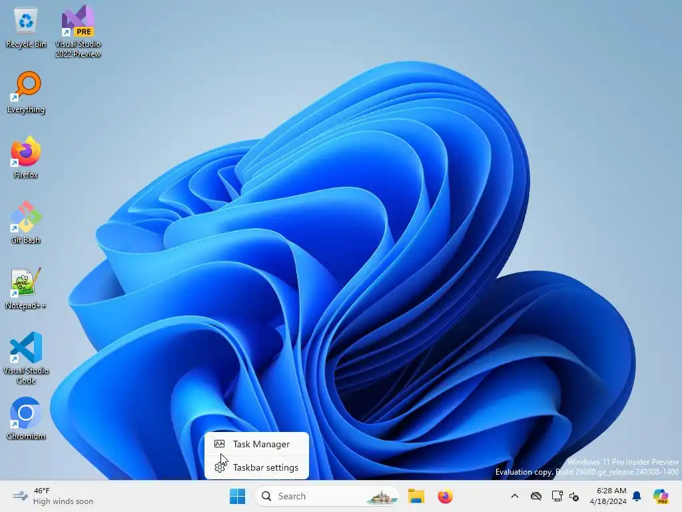Select the Everything search shortcut
The image size is (682, 512).
26,92
